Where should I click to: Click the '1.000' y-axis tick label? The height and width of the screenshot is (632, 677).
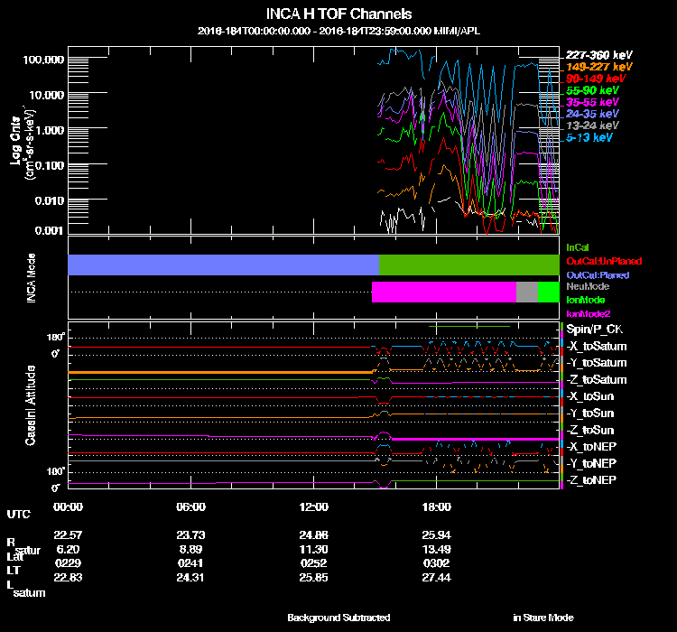click(x=50, y=130)
